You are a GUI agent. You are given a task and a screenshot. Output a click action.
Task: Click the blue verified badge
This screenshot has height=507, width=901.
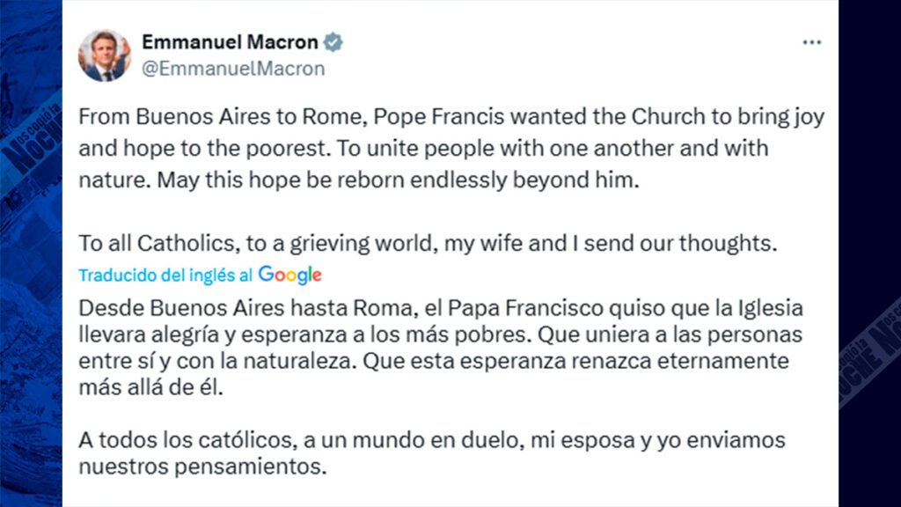(x=333, y=42)
